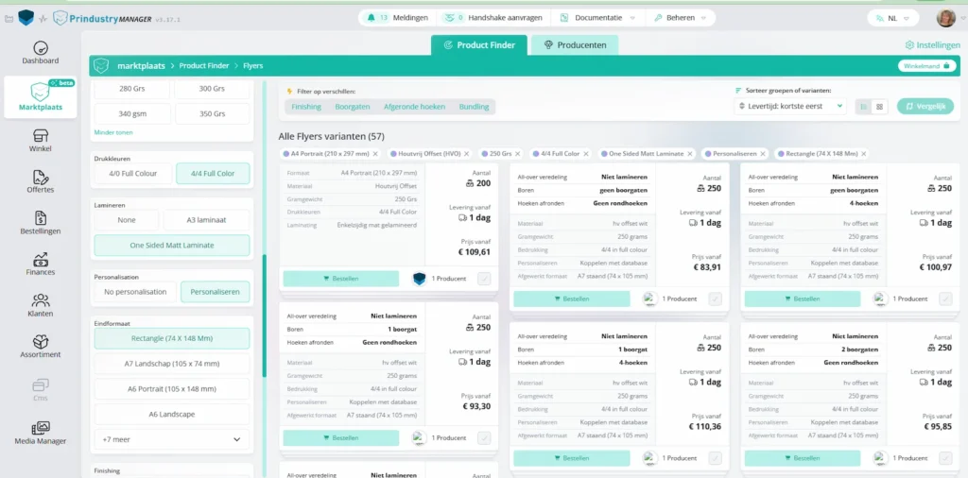Select A6 Portrait (105 x 148 mm) format
Viewport: 968px width, 478px height.
tap(172, 389)
